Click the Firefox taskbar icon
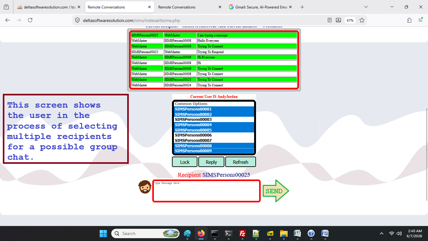Screen dimensions: 428x241 201,233
